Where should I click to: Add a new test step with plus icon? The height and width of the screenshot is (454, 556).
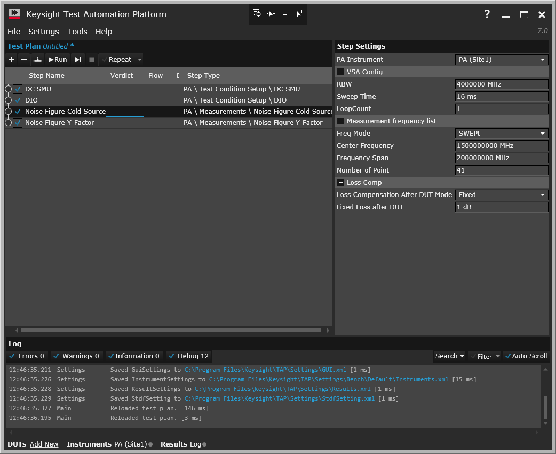point(11,60)
